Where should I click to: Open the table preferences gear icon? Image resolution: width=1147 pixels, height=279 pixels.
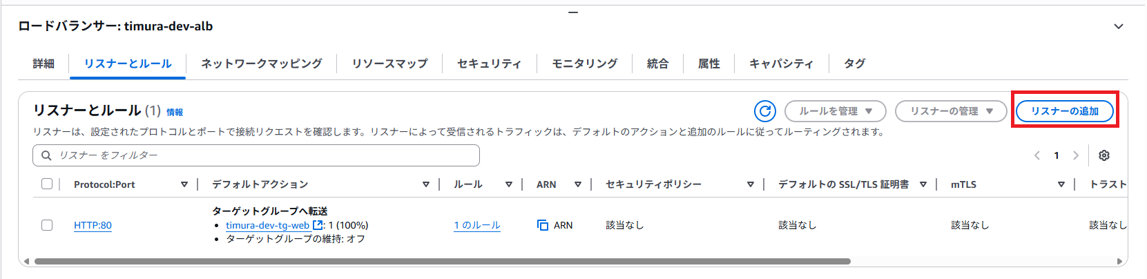click(x=1104, y=155)
